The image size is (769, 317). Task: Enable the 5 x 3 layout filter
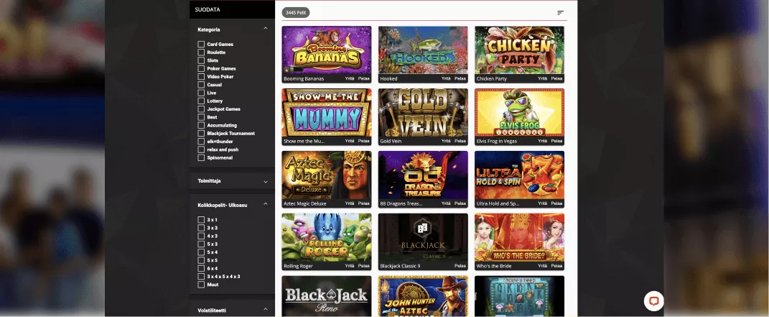(201, 244)
